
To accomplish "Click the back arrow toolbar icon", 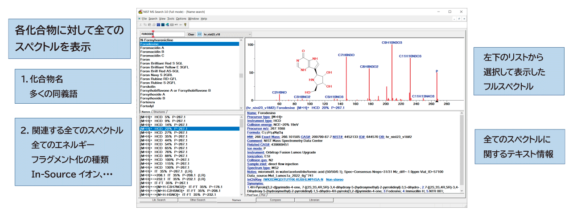I will coord(181,24).
